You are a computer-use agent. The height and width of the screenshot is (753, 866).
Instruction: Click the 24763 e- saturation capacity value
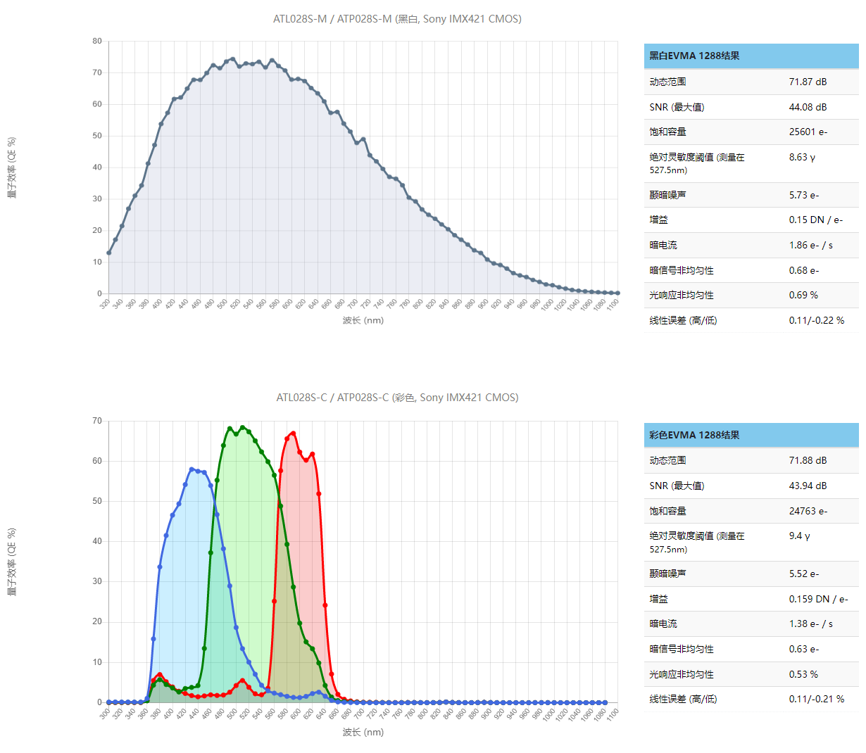[x=808, y=511]
